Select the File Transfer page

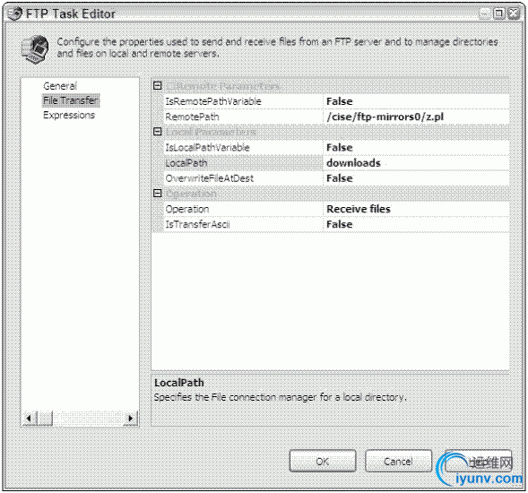click(x=71, y=100)
